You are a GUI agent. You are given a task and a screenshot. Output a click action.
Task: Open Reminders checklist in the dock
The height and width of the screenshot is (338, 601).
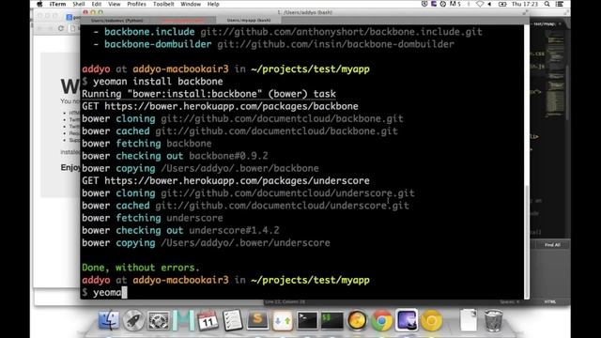(233, 320)
